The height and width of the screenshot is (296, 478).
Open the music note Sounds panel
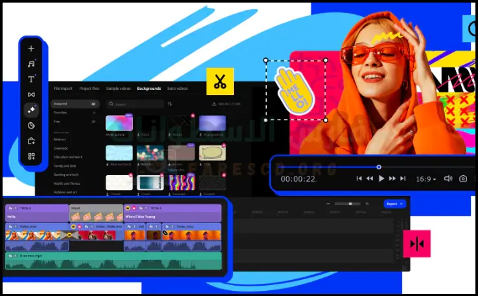coord(31,64)
